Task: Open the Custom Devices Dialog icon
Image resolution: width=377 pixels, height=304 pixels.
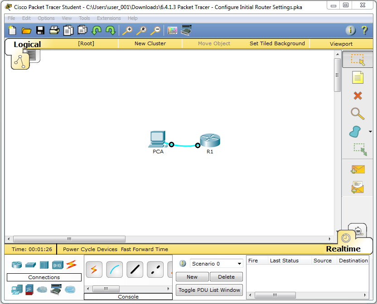Action: [186, 30]
